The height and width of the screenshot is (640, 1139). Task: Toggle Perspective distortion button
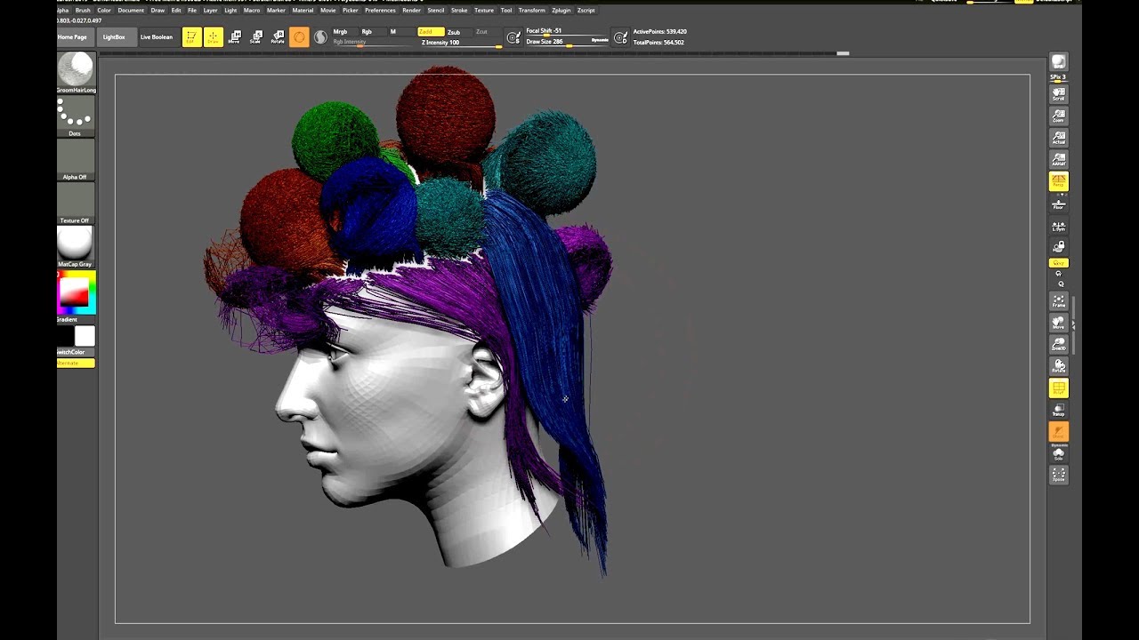pos(1058,181)
